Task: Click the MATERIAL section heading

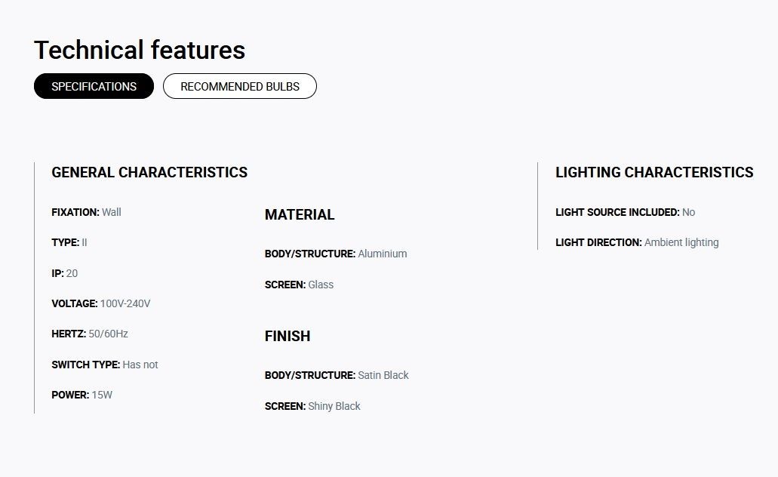Action: tap(300, 214)
